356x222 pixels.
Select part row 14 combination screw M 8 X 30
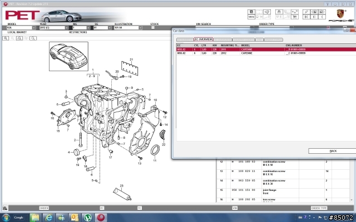283,183
